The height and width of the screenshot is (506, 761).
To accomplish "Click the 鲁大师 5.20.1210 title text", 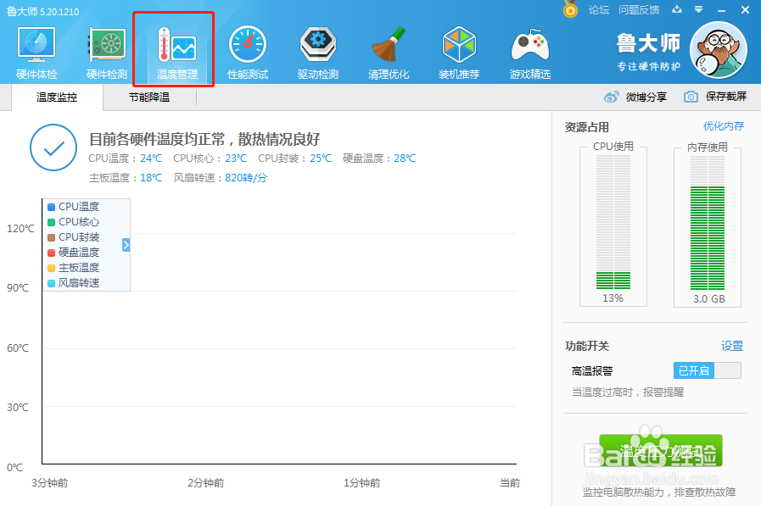I will 42,11.
